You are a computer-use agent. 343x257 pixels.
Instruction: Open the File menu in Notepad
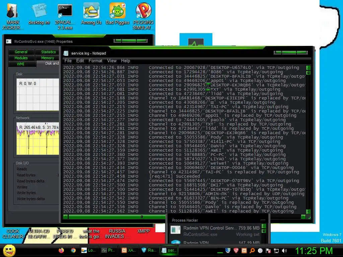coord(68,61)
